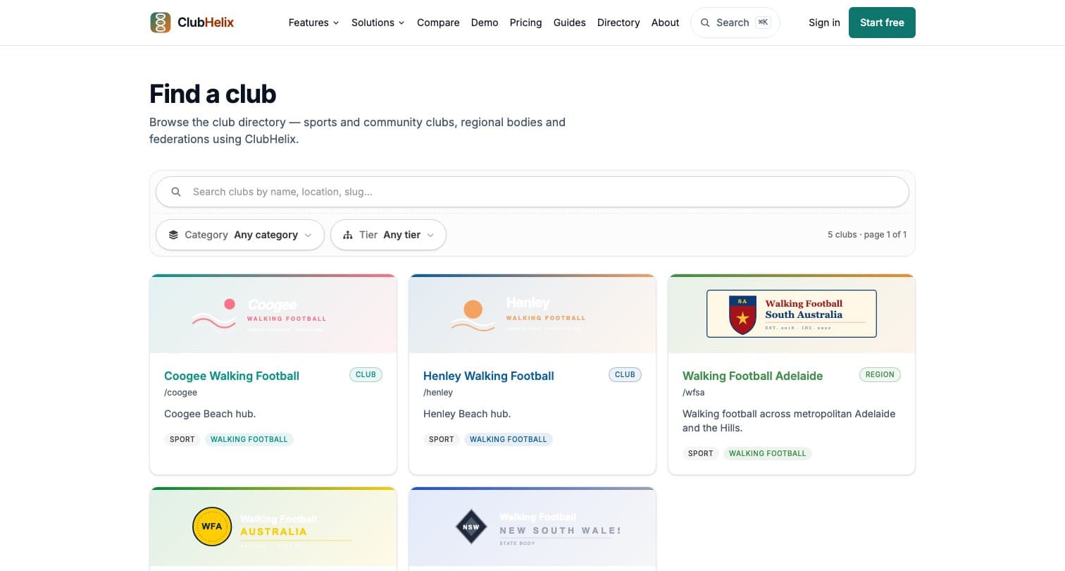Open Walking Football Adelaide link
The image size is (1065, 571).
(x=753, y=376)
